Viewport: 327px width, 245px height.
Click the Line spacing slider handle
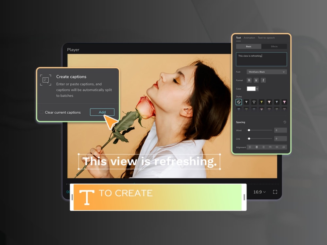pyautogui.click(x=249, y=139)
